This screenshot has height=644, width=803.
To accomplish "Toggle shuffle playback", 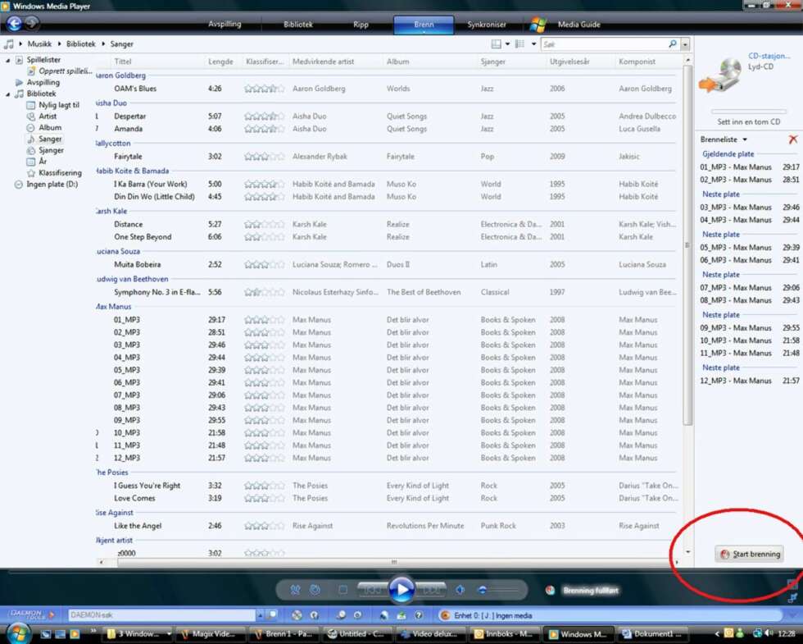I will point(296,590).
